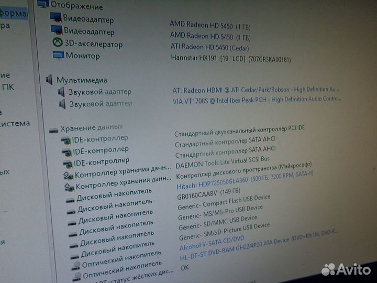Select the Отображение section header

[x=77, y=5]
